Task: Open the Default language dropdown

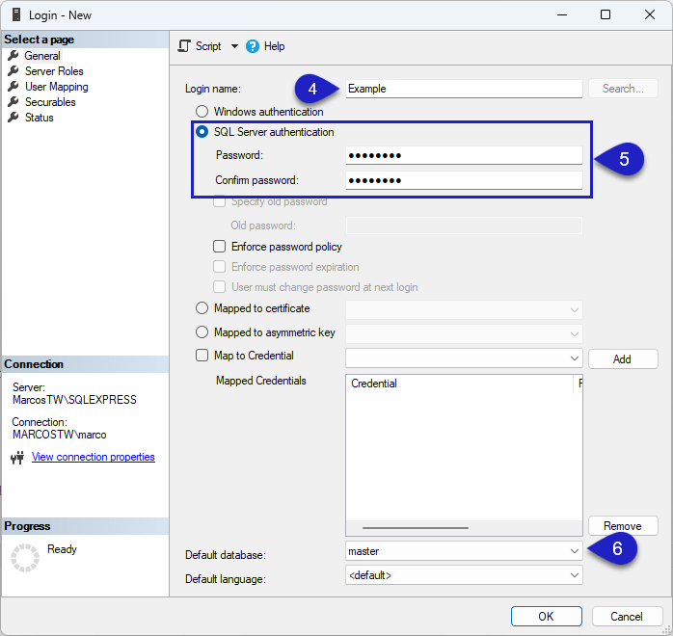Action: point(575,575)
